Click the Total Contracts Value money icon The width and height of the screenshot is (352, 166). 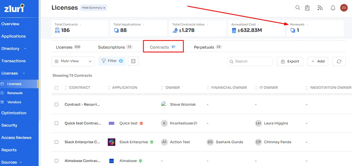tap(175, 30)
